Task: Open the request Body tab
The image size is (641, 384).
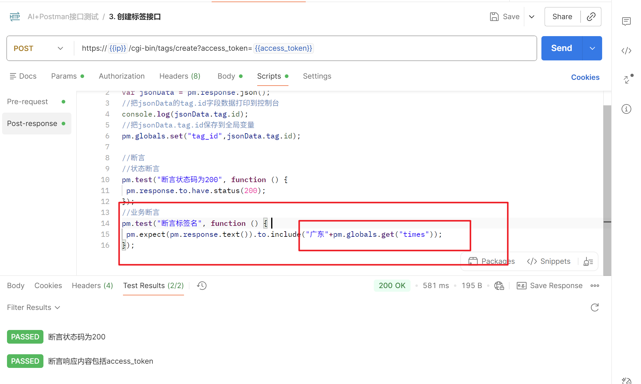Action: (230, 76)
